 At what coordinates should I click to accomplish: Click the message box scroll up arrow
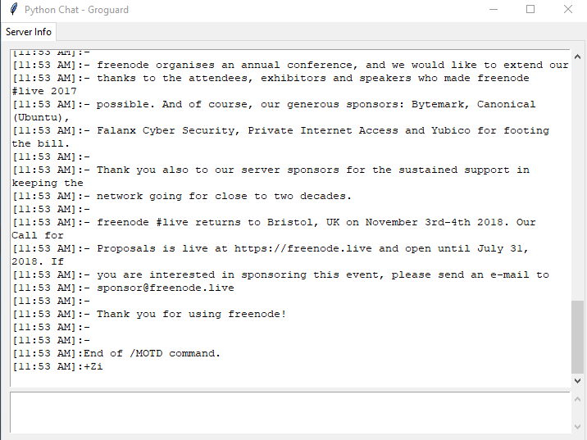coord(578,399)
